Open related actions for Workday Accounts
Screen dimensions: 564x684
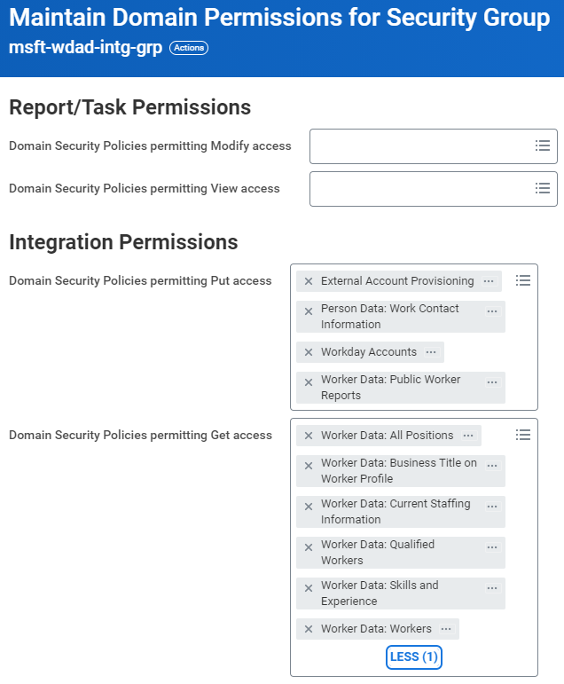point(431,352)
